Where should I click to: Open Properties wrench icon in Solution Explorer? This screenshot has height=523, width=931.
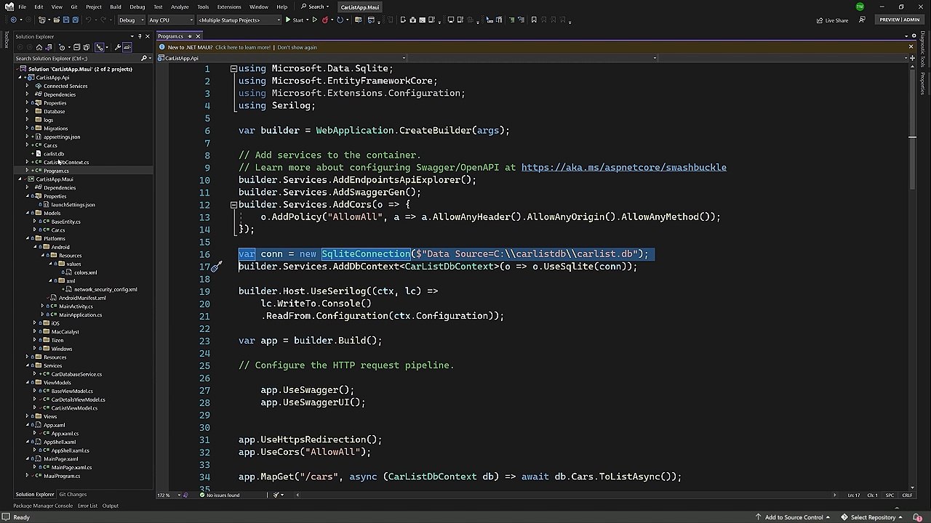(117, 47)
